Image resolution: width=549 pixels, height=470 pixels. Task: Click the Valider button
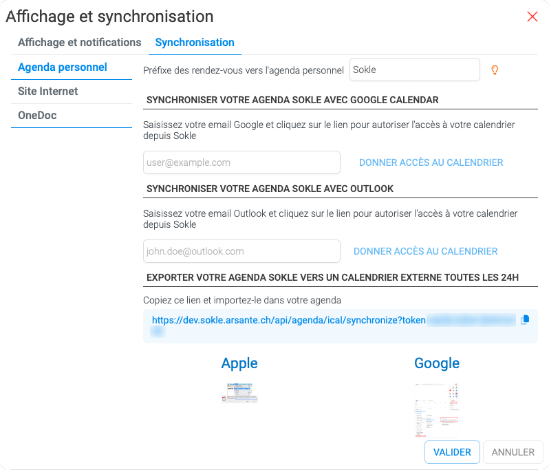coord(452,452)
